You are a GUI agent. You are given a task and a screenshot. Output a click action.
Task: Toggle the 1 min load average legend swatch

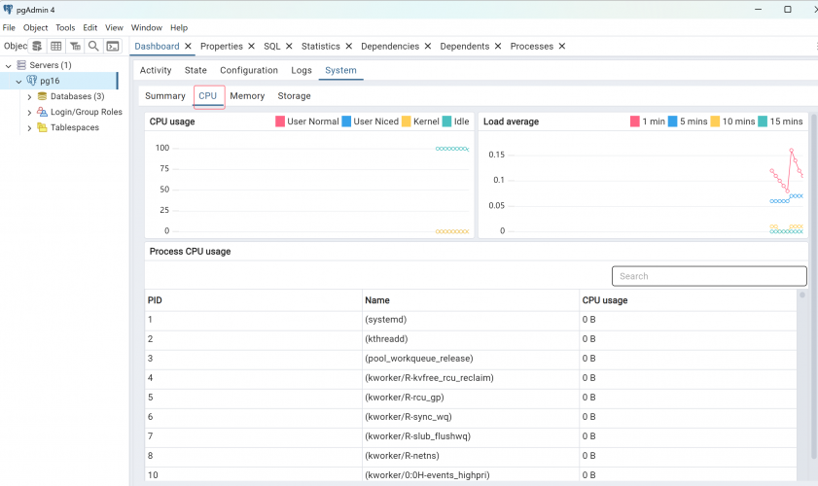click(x=635, y=121)
